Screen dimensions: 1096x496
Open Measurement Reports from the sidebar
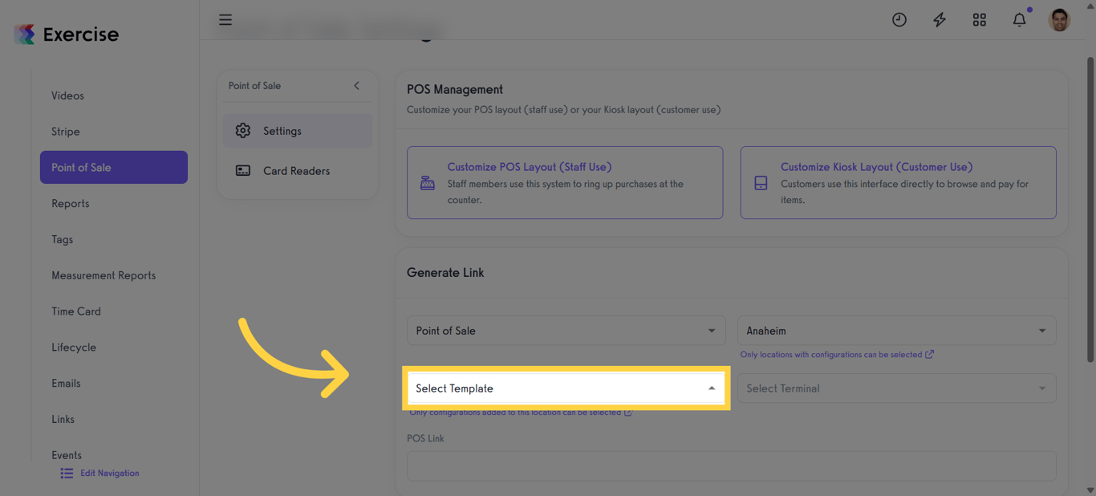tap(104, 274)
